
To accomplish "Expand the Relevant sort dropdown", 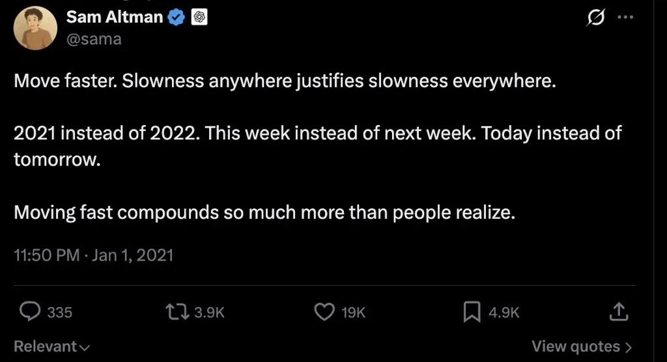I will pos(51,346).
